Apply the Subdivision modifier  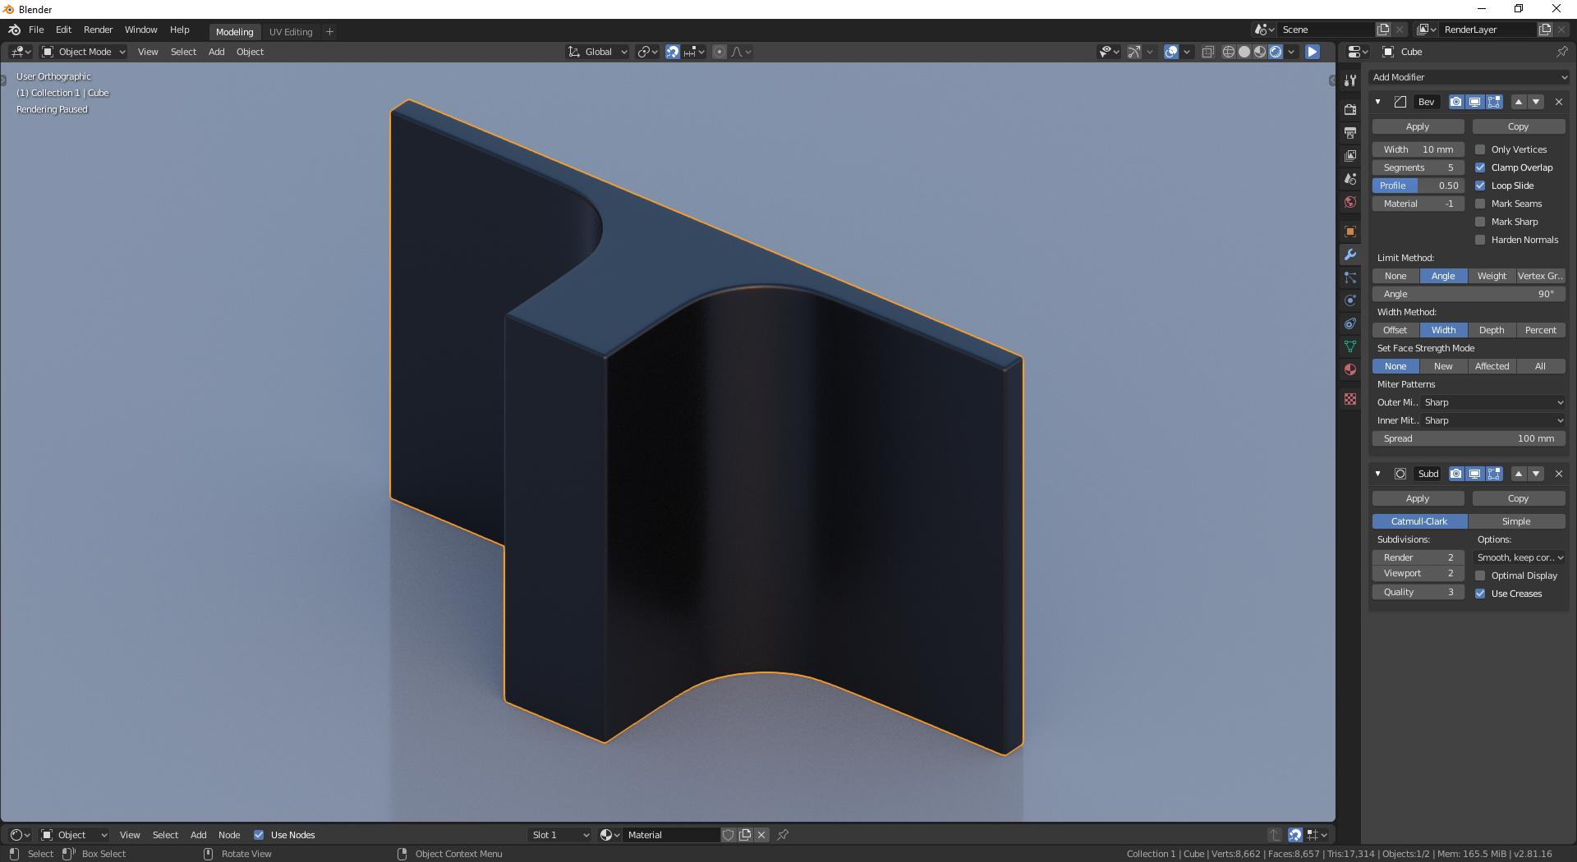[x=1418, y=498]
